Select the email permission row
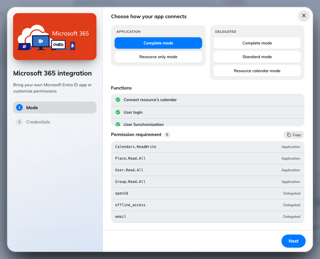Screen dimensions: 320x259 pyautogui.click(x=207, y=217)
